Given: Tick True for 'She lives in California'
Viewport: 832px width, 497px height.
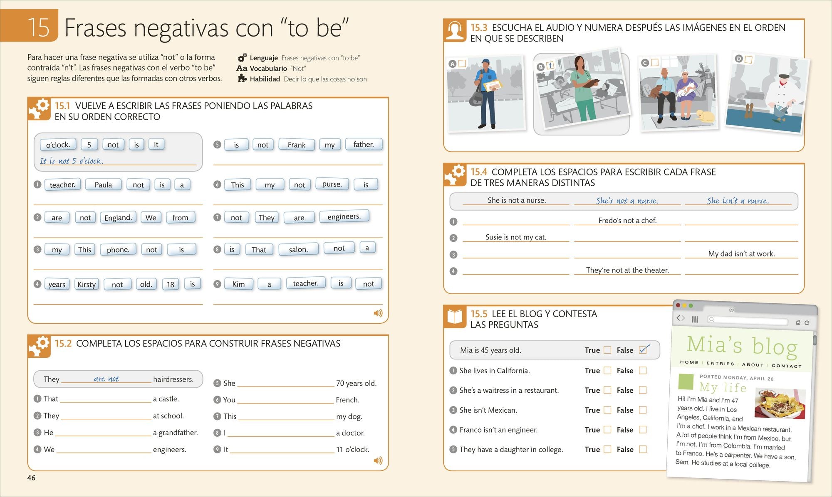Looking at the screenshot, I should click(607, 370).
